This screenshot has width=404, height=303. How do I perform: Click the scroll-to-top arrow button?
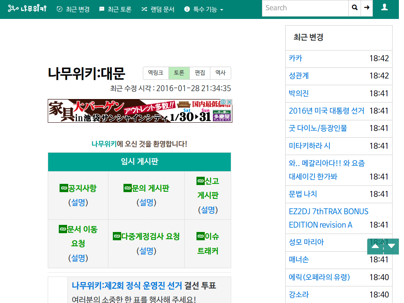coord(375,246)
